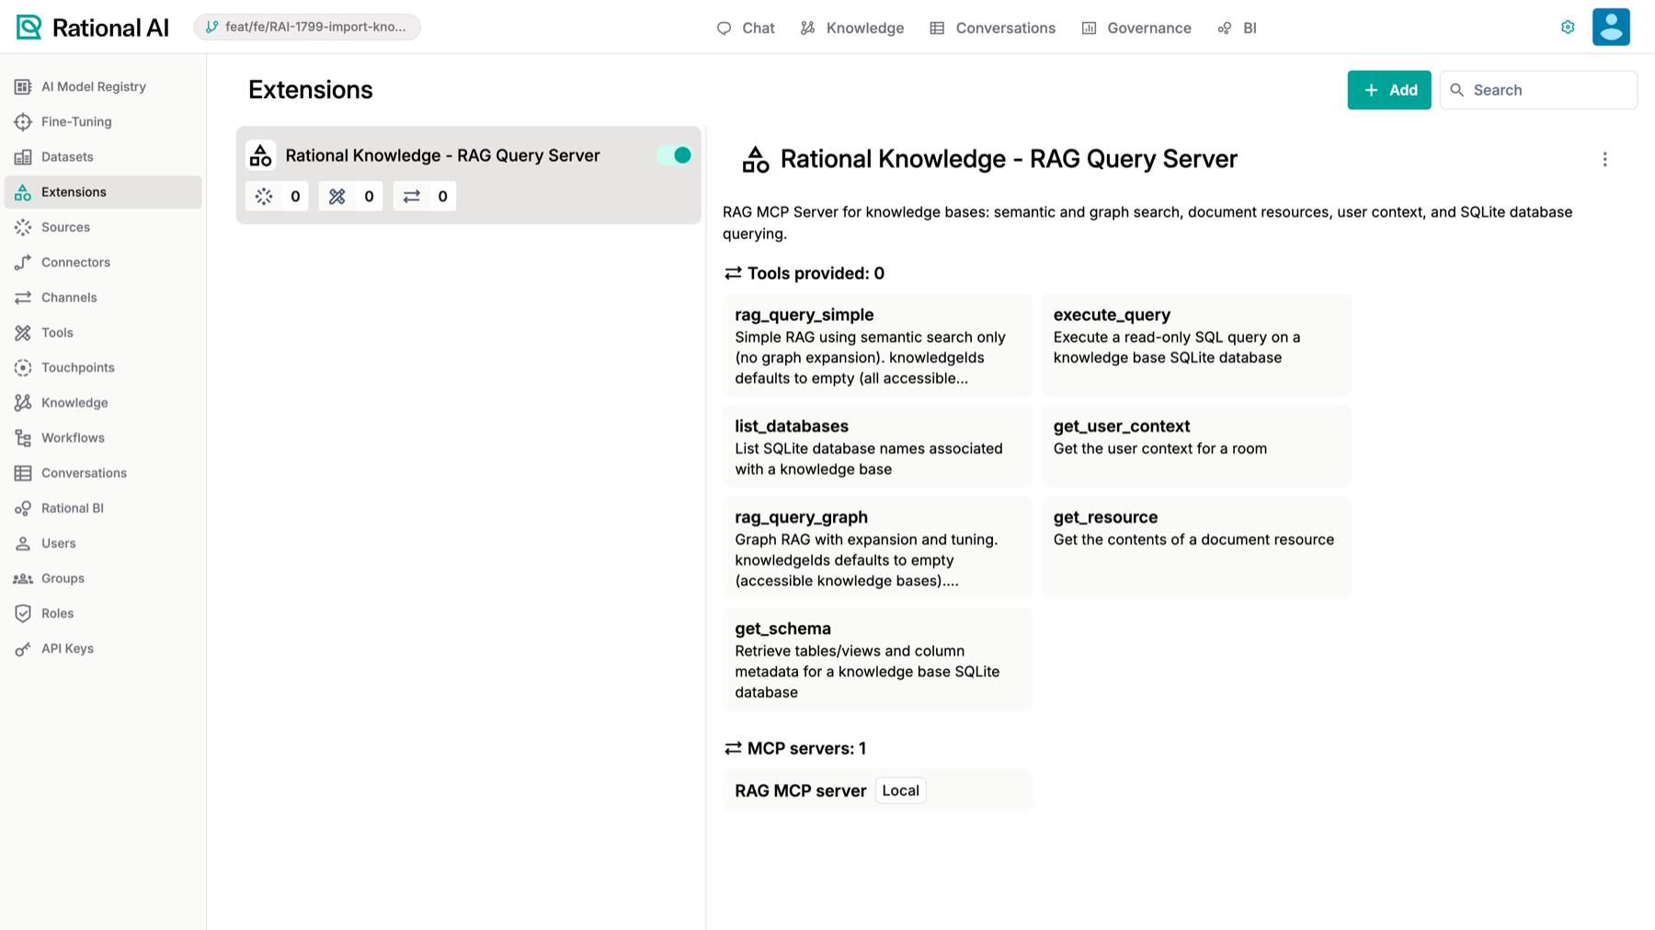Select the Rational Knowledge RAG Query Server card
1655x930 pixels.
coord(469,175)
